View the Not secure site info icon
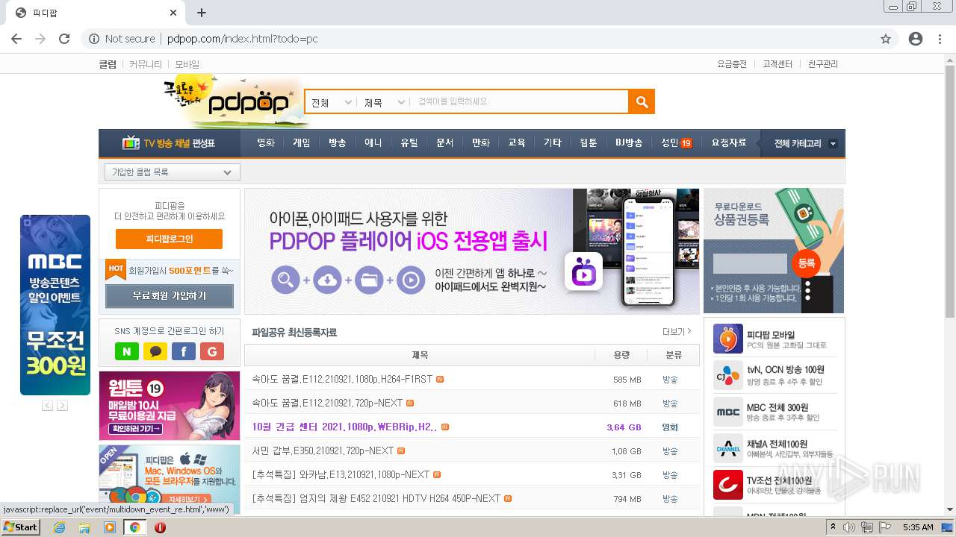Image resolution: width=956 pixels, height=537 pixels. pyautogui.click(x=94, y=39)
